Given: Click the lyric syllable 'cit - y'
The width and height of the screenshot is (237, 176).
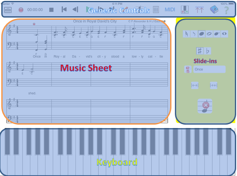Looking at the screenshot, I should click(x=102, y=57).
